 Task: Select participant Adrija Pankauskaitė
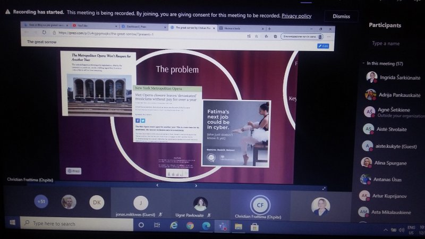(393, 95)
